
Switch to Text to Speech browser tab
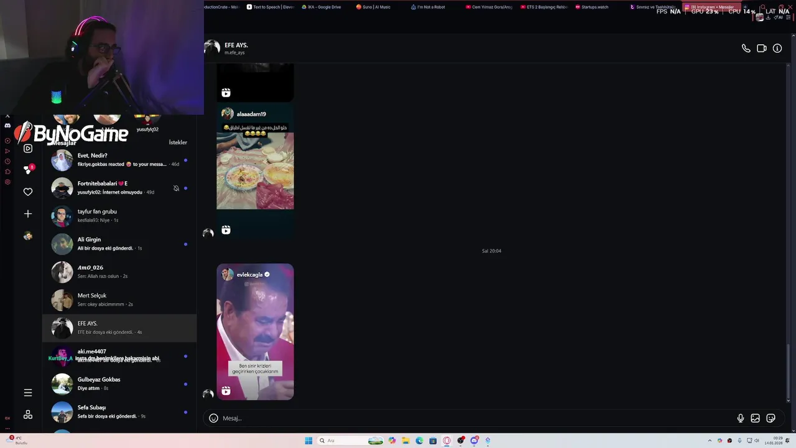[271, 7]
